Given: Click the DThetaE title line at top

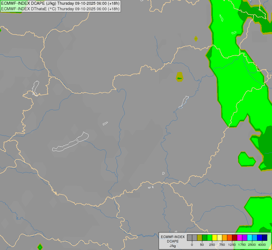Looking at the screenshot, I should click(60, 9).
